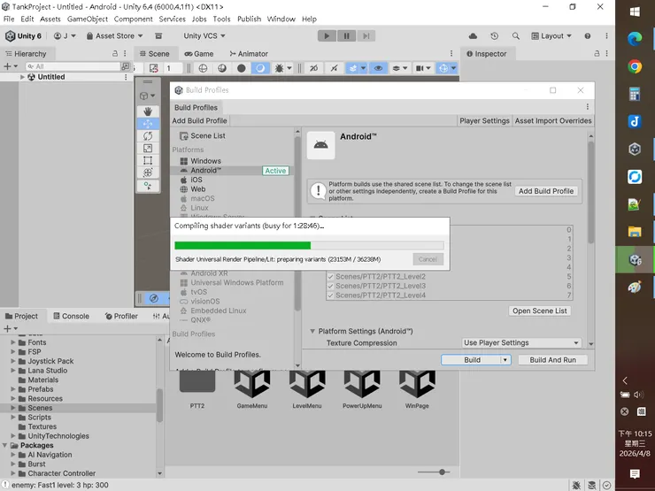Open the custom editor tools icon
Screen dimensions: 655x491
point(148,186)
